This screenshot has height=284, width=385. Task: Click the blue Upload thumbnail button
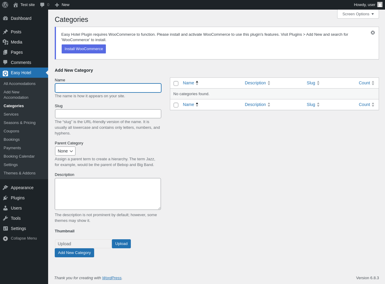[121, 244]
